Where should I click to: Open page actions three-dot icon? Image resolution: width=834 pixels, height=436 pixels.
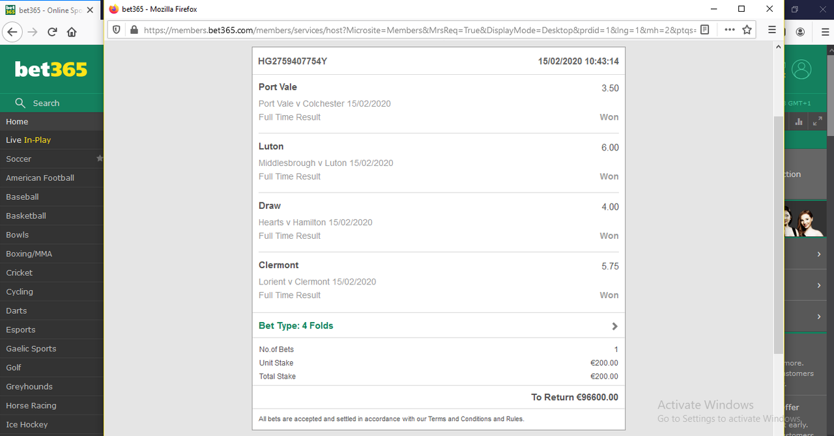[x=729, y=30]
